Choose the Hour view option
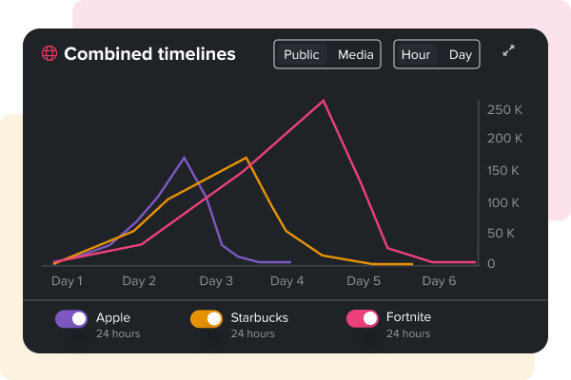Image resolution: width=571 pixels, height=380 pixels. [x=416, y=54]
